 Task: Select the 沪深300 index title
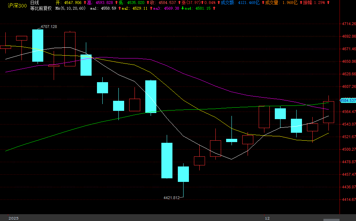[x=17, y=5]
